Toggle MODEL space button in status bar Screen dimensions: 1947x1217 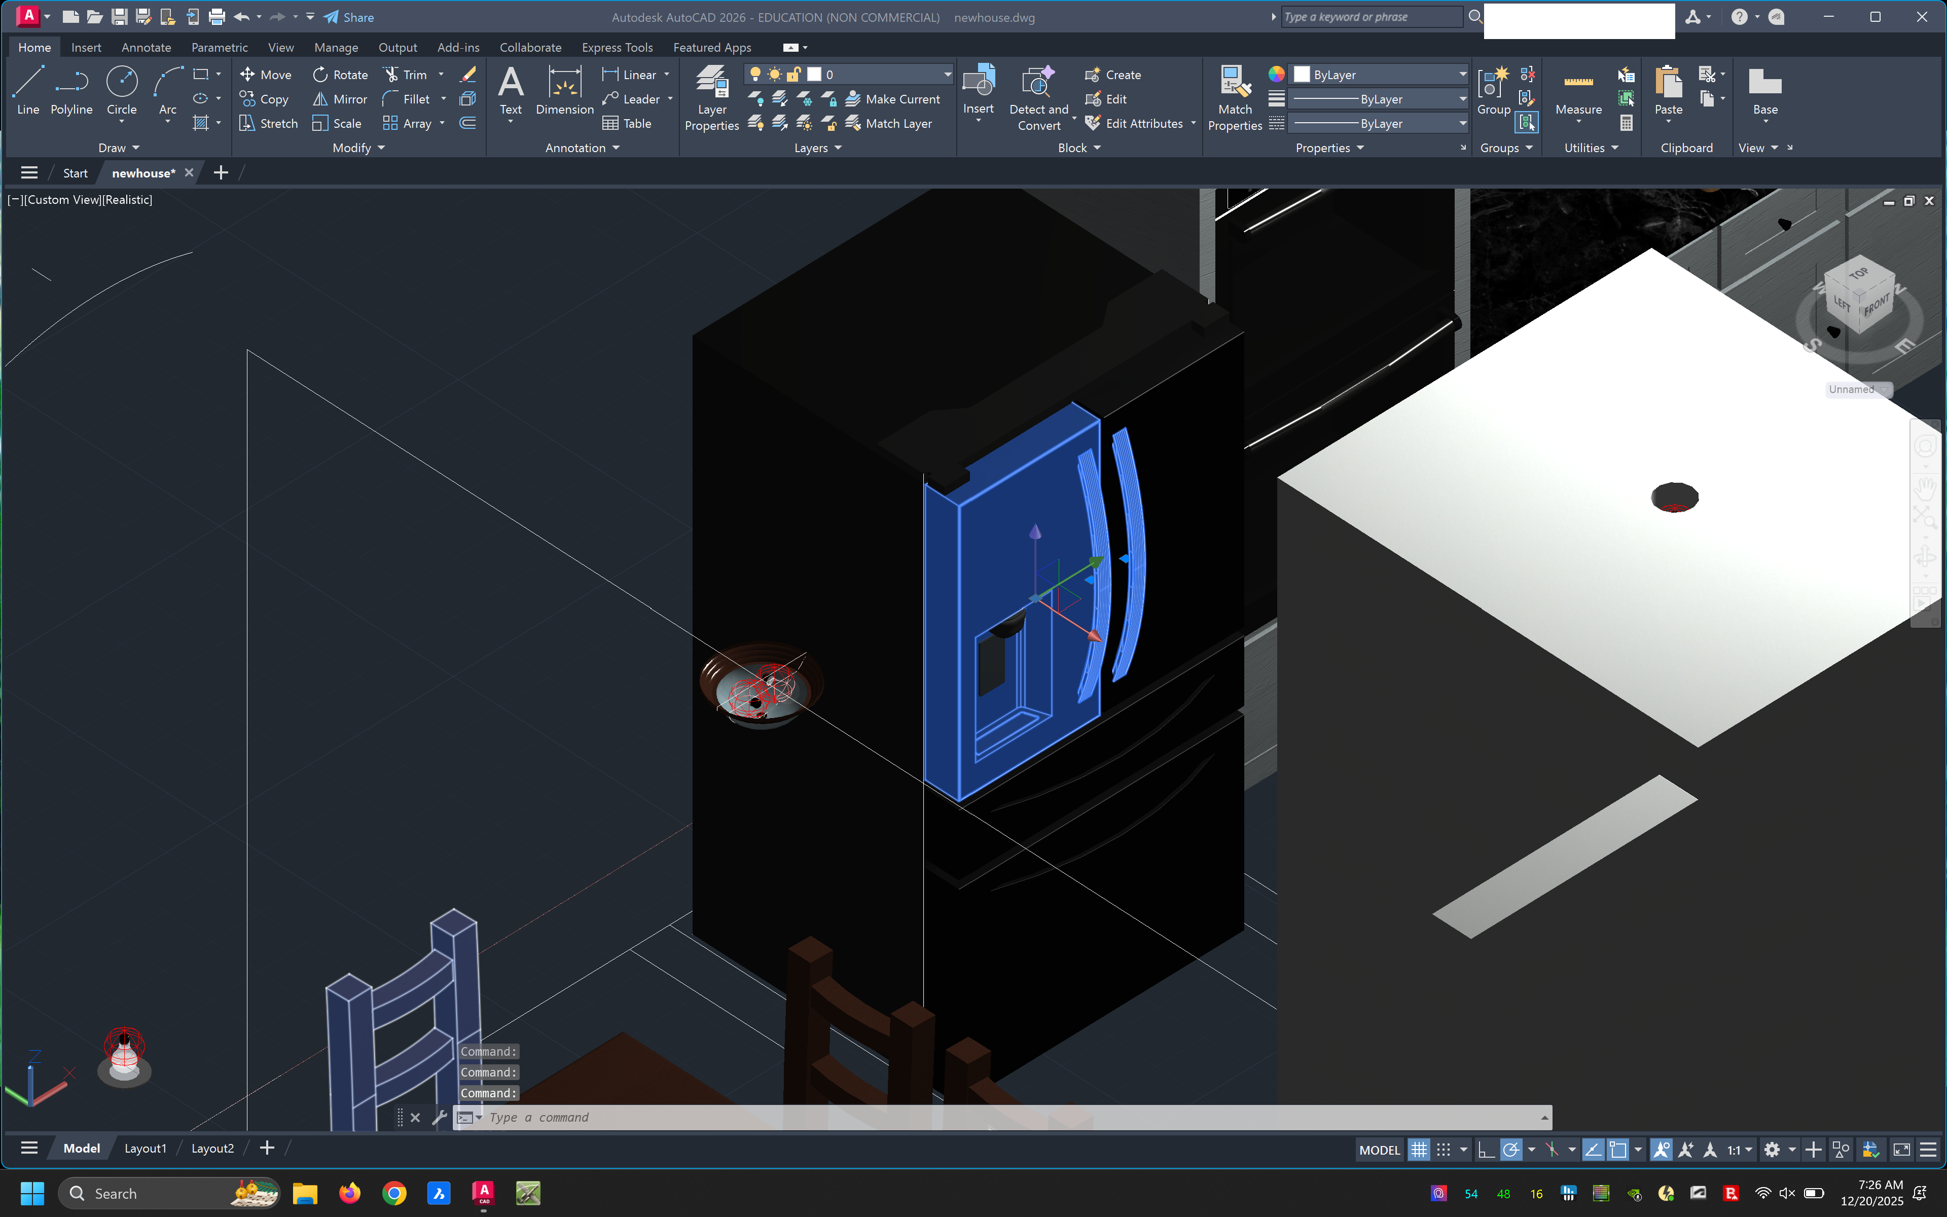tap(1379, 1150)
